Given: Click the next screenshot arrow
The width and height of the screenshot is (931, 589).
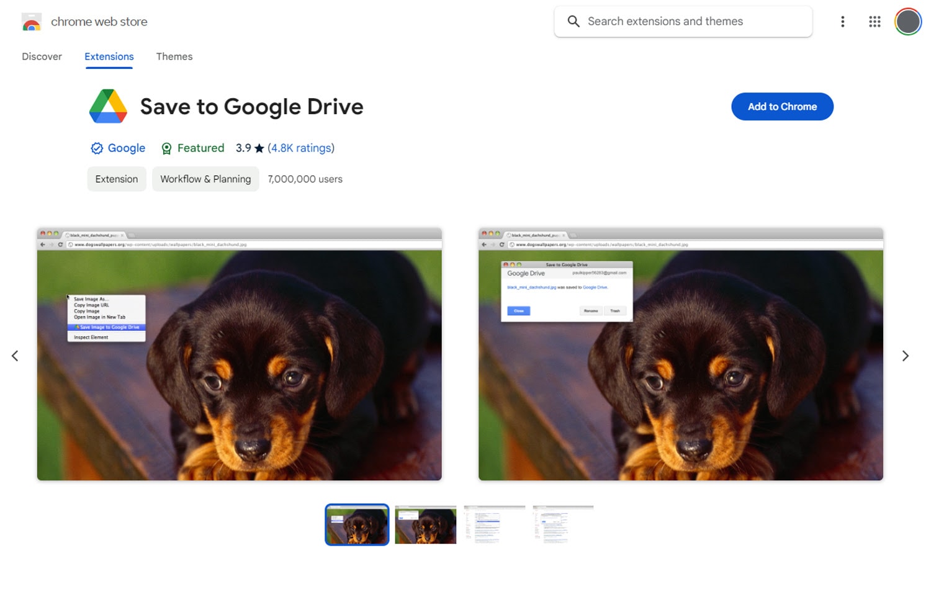Looking at the screenshot, I should click(906, 355).
